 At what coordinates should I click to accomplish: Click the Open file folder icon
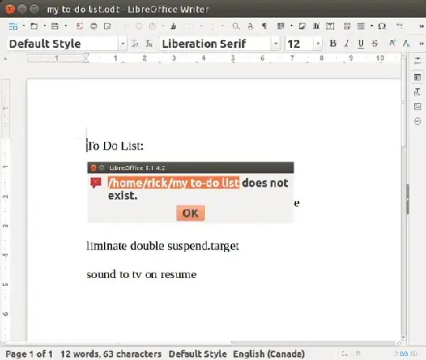34,26
